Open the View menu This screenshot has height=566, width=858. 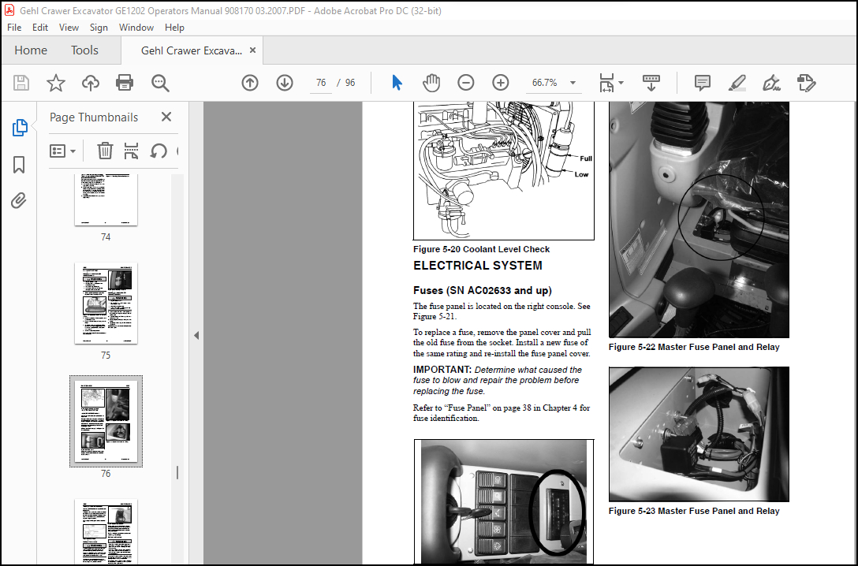click(69, 28)
